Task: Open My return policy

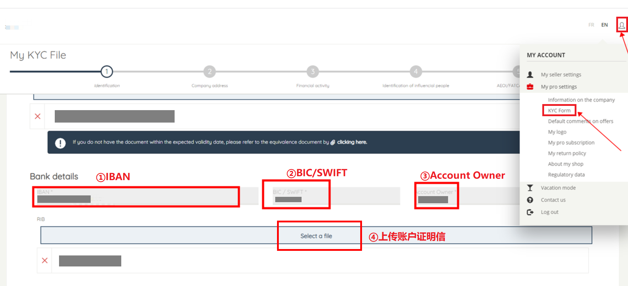Action: [567, 153]
